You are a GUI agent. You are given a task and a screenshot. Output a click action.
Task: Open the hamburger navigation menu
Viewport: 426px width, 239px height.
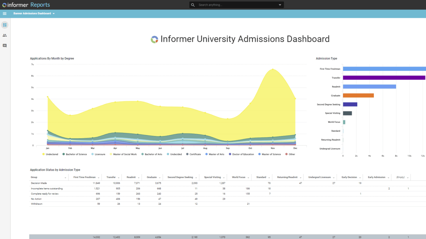(4, 14)
